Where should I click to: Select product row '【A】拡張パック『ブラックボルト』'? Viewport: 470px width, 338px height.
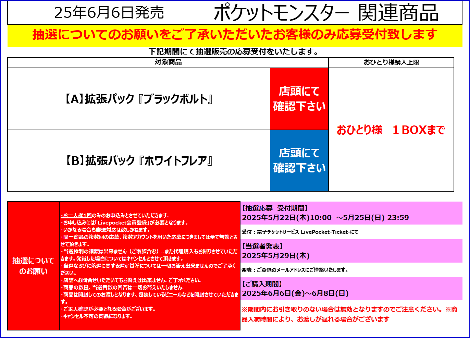(139, 99)
